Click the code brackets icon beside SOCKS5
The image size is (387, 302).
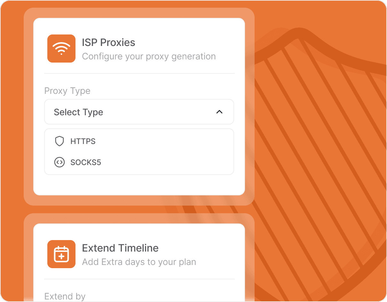(59, 162)
